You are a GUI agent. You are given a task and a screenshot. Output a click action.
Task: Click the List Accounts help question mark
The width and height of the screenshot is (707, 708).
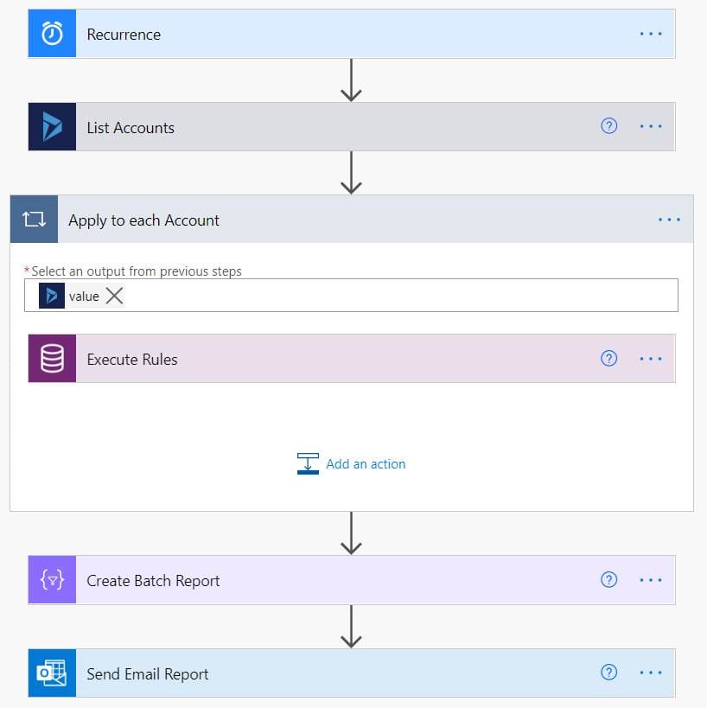click(609, 125)
